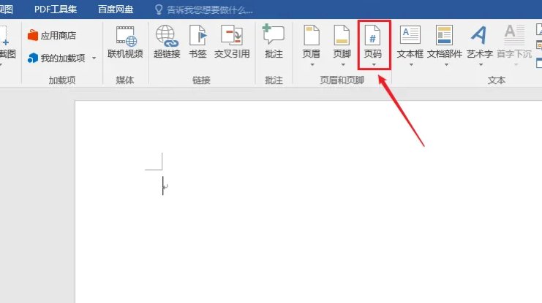Switch to the PDF工具集 tab
The image size is (542, 303).
tap(56, 9)
